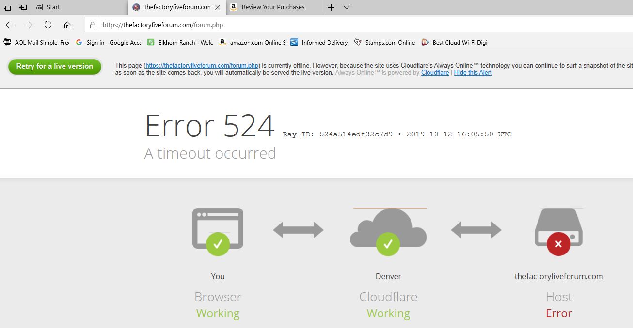633x328 pixels.
Task: Click the address bar URL field
Action: tap(359, 25)
